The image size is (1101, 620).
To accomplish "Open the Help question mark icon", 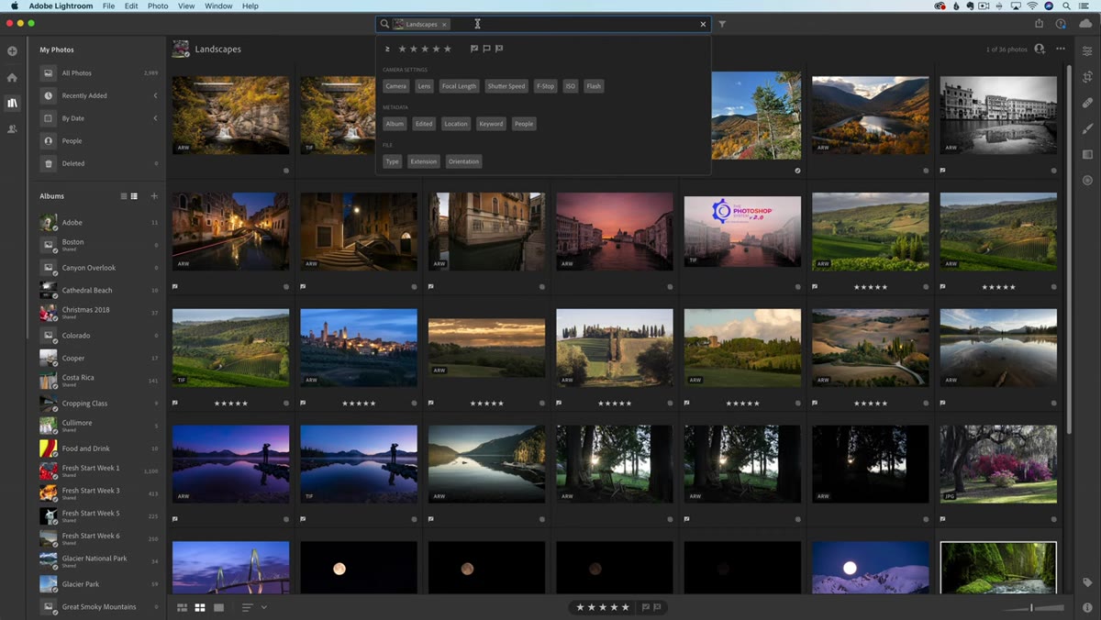I will (x=1062, y=24).
